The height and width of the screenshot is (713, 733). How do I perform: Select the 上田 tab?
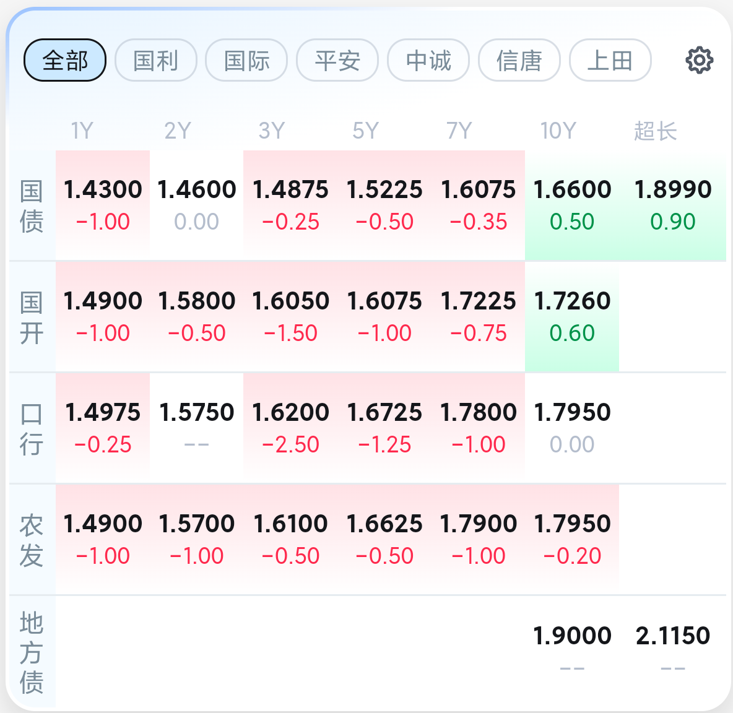pyautogui.click(x=610, y=60)
